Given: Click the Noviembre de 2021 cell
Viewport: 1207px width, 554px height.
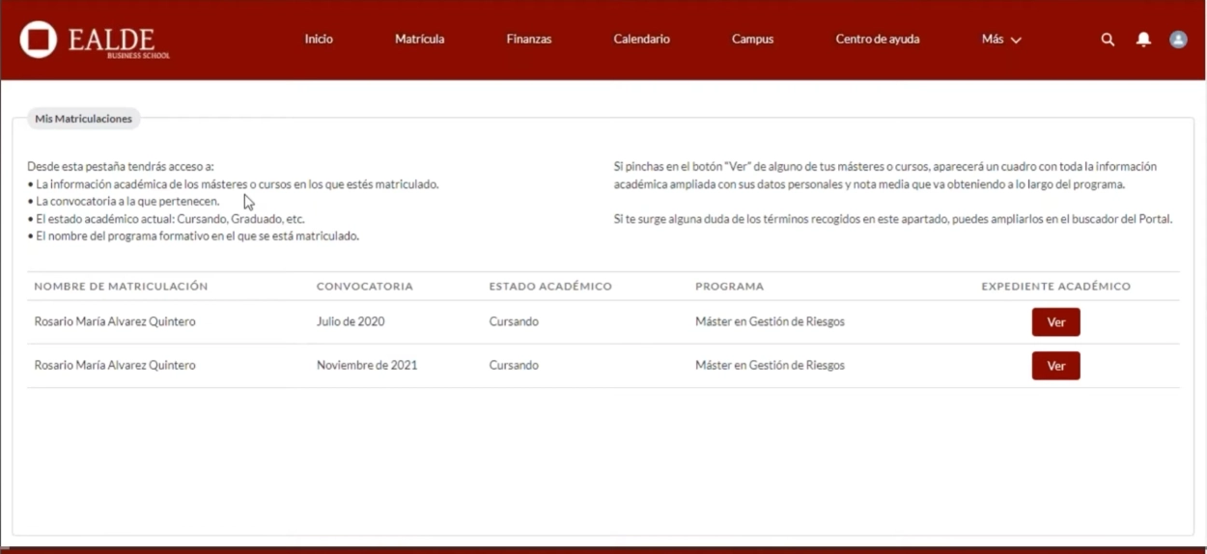Looking at the screenshot, I should tap(367, 365).
